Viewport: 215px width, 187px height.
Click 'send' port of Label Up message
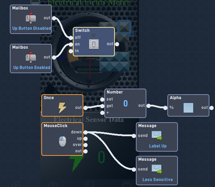click(134, 136)
